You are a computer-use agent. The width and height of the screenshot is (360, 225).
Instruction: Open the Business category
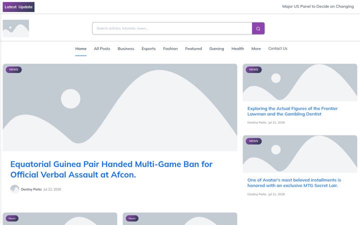pyautogui.click(x=126, y=48)
